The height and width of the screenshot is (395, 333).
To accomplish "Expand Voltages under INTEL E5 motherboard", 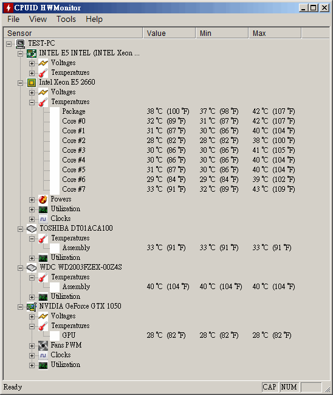I will tap(32, 63).
